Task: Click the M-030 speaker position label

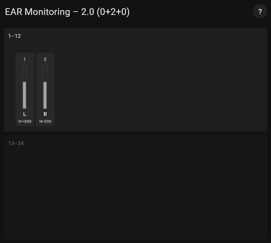Action: pos(46,121)
